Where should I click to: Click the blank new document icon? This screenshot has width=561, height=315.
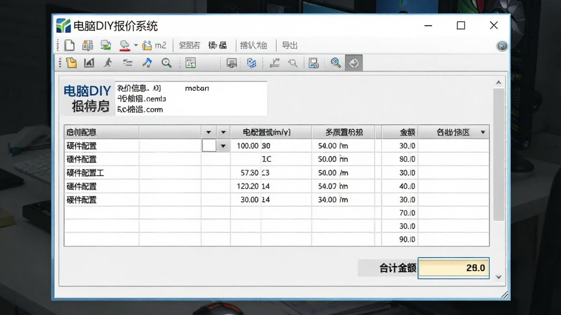point(70,45)
